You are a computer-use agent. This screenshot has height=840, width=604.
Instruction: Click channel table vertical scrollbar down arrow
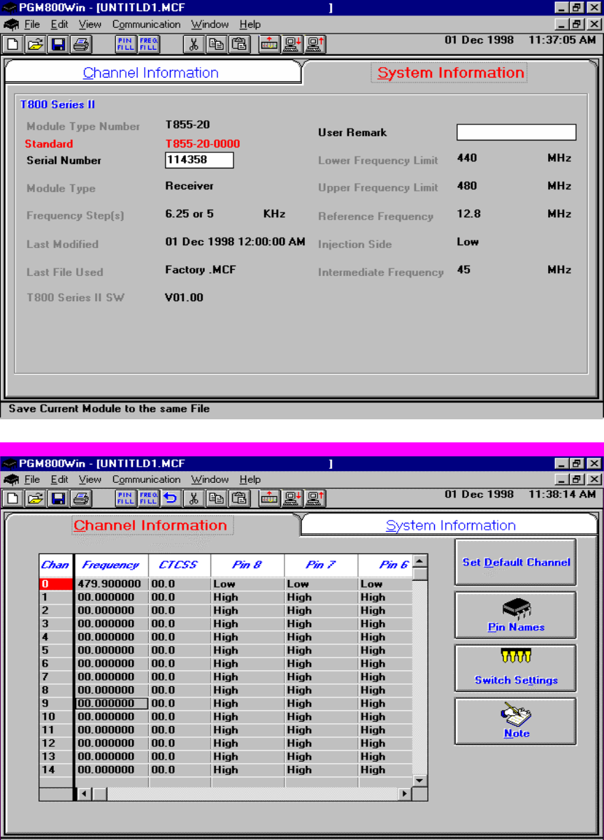point(420,781)
